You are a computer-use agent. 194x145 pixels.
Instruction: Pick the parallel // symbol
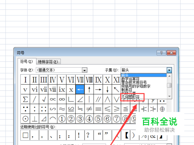(x=98, y=99)
